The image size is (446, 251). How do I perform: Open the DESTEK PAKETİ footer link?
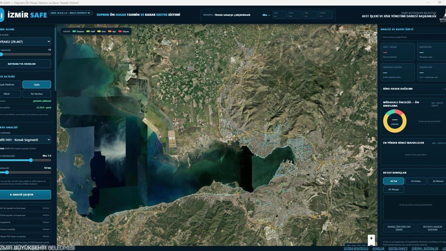(x=398, y=249)
